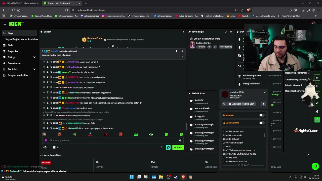Timeout the user on 'abi mod yapar mısın ?' message
Screen dimensions: 322x181
[48, 67]
